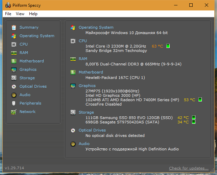The image size is (217, 175).
Task: Click the Intel HD Graphics 3000 entry
Action: coord(113,95)
